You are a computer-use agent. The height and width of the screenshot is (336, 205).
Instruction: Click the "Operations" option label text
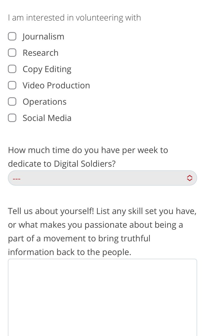coord(45,102)
